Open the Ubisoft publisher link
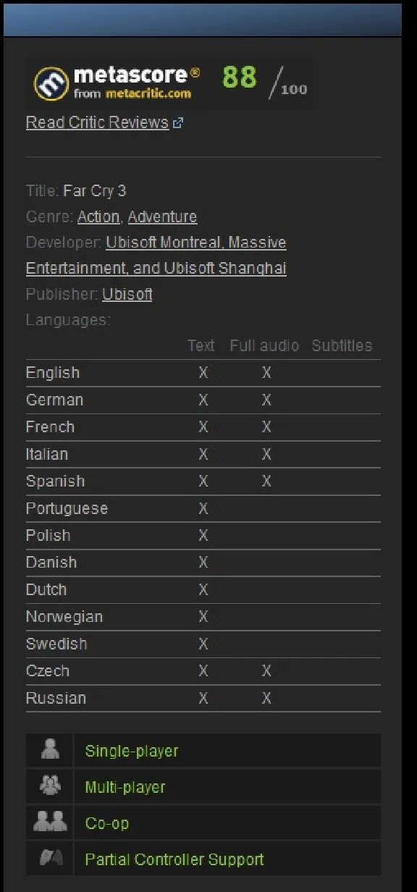The image size is (417, 892). [127, 295]
